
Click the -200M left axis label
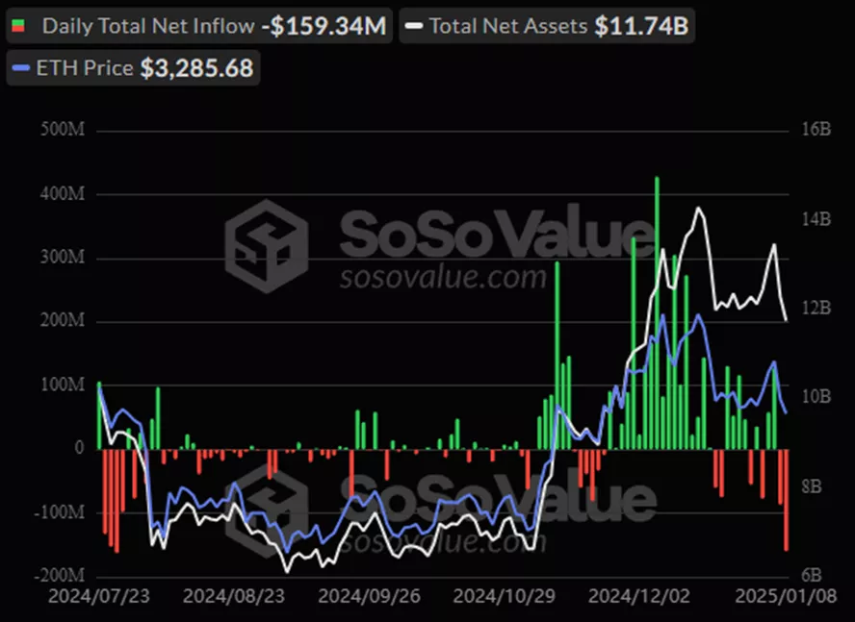point(60,575)
